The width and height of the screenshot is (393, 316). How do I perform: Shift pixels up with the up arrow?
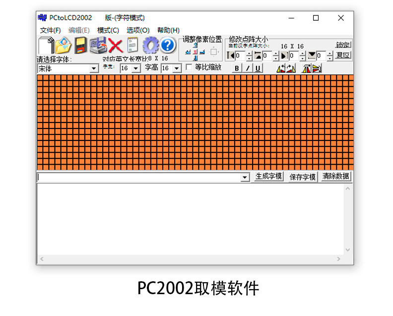[x=196, y=45]
